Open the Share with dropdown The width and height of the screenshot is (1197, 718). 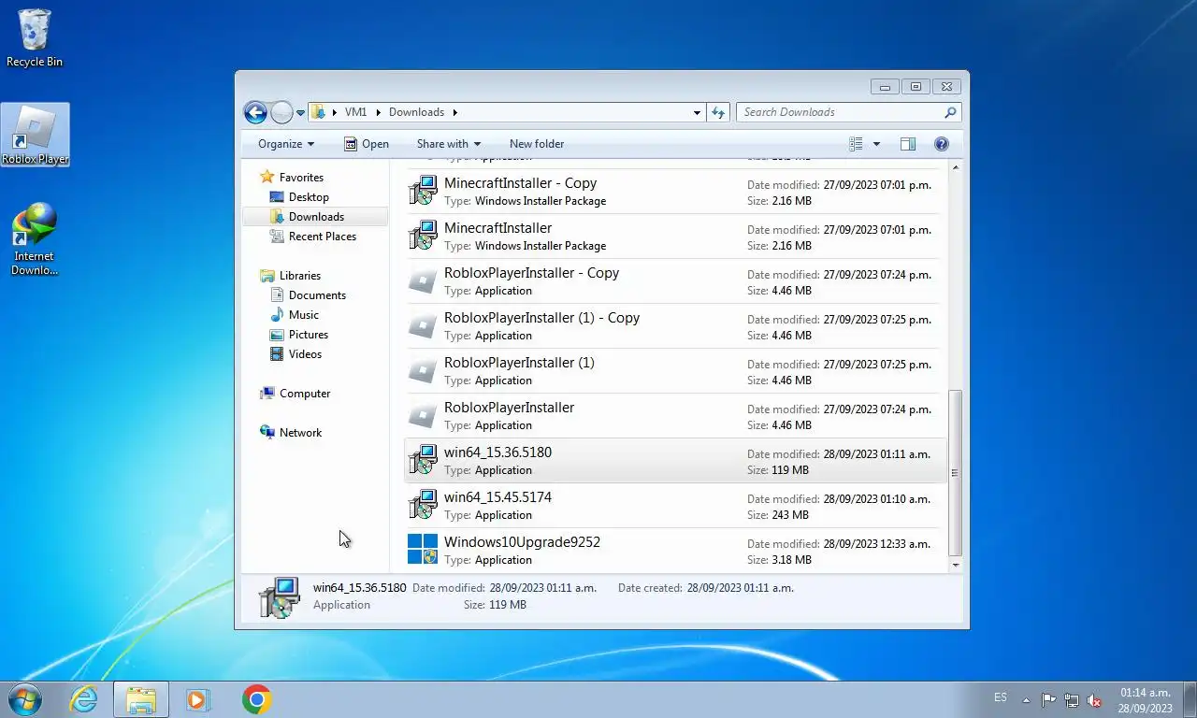click(x=449, y=144)
